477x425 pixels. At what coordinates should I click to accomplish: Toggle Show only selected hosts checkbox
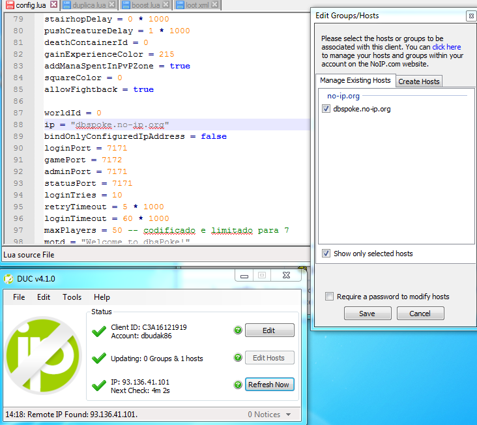pyautogui.click(x=326, y=253)
